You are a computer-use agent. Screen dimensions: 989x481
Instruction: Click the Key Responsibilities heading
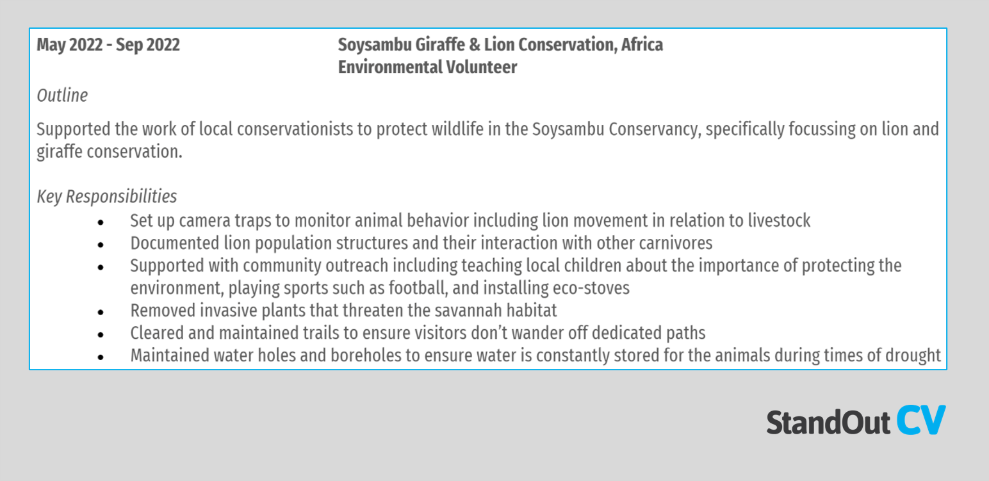107,196
